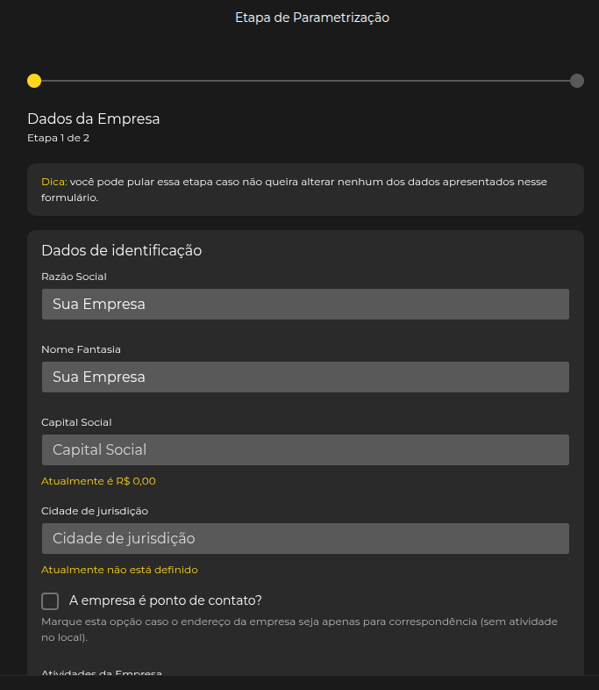Click the 'Etapa 1 de 2' text
The height and width of the screenshot is (690, 599).
58,138
